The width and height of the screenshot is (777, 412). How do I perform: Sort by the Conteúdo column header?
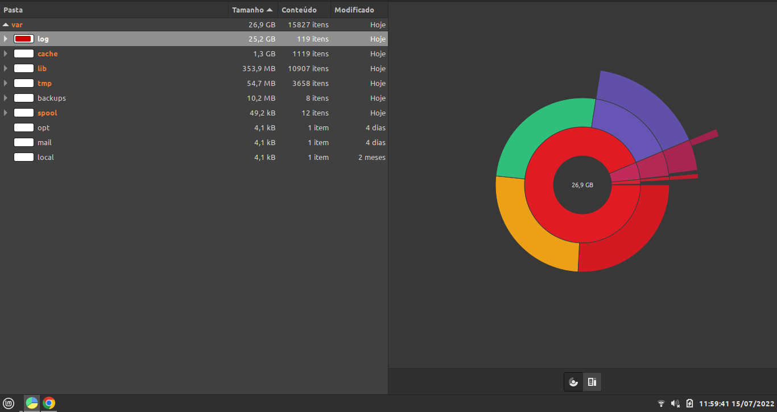coord(299,10)
